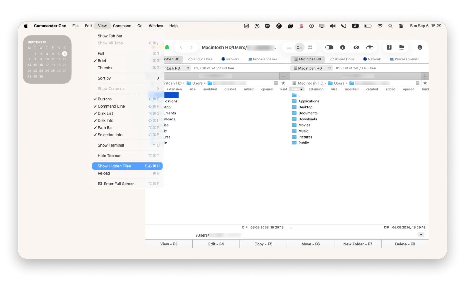Expand the command line history dropdown
The width and height of the screenshot is (465, 283).
pyautogui.click(x=421, y=235)
